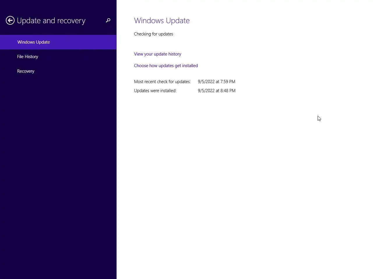The width and height of the screenshot is (373, 279).
Task: Click the '9/5/2022 at 7:59 PM' value
Action: tap(217, 82)
